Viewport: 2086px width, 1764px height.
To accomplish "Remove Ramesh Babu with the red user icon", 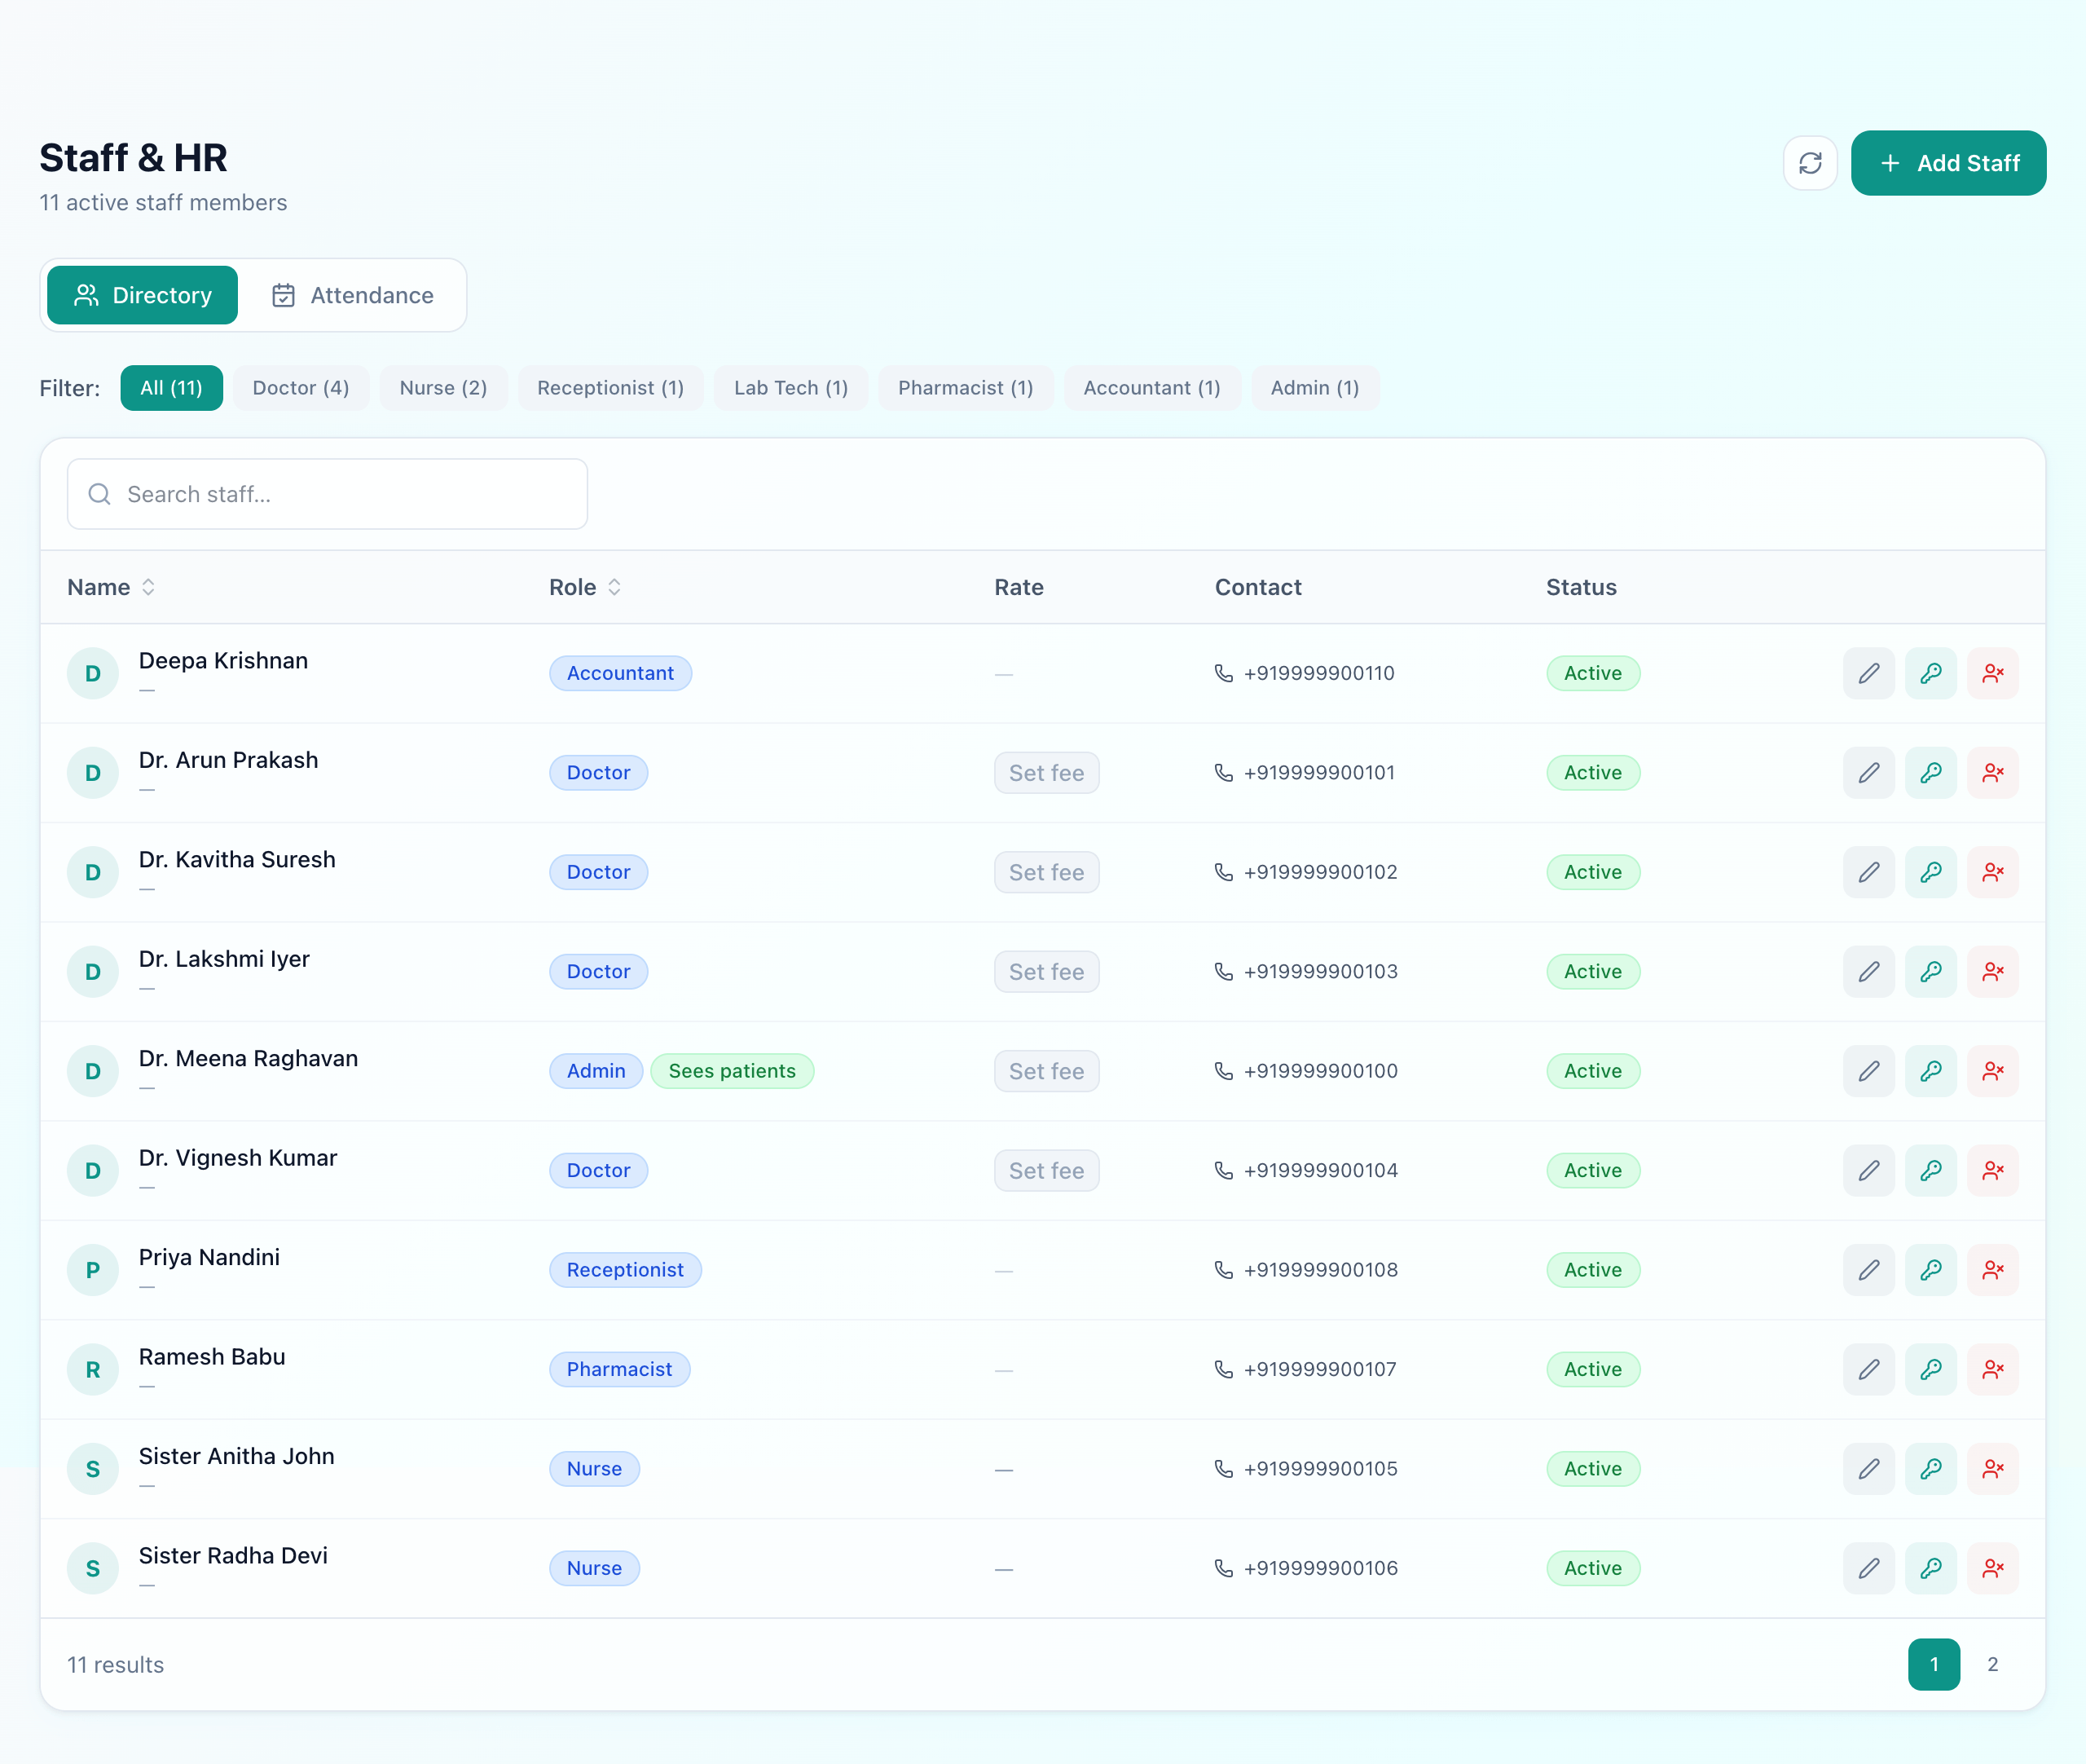I will pyautogui.click(x=1992, y=1369).
